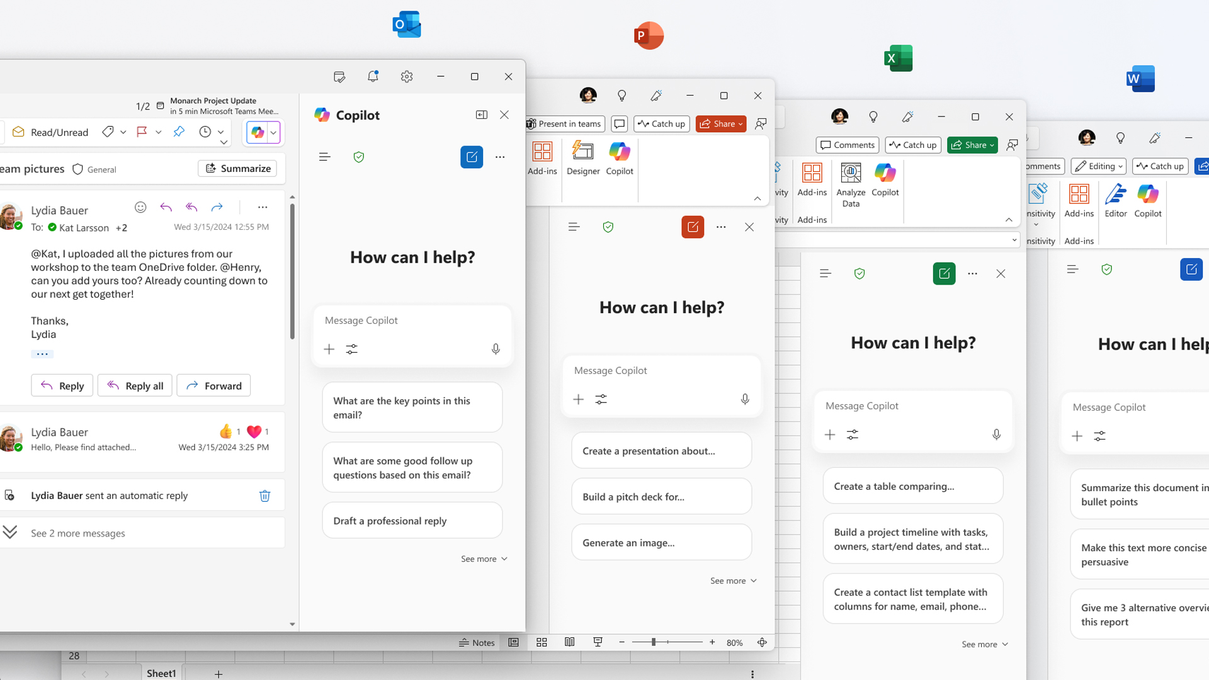The height and width of the screenshot is (680, 1209).
Task: Open Designer in PowerPoint ribbon
Action: (x=583, y=158)
